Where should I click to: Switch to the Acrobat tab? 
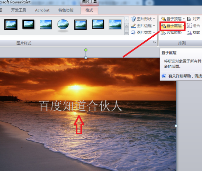(x=42, y=10)
